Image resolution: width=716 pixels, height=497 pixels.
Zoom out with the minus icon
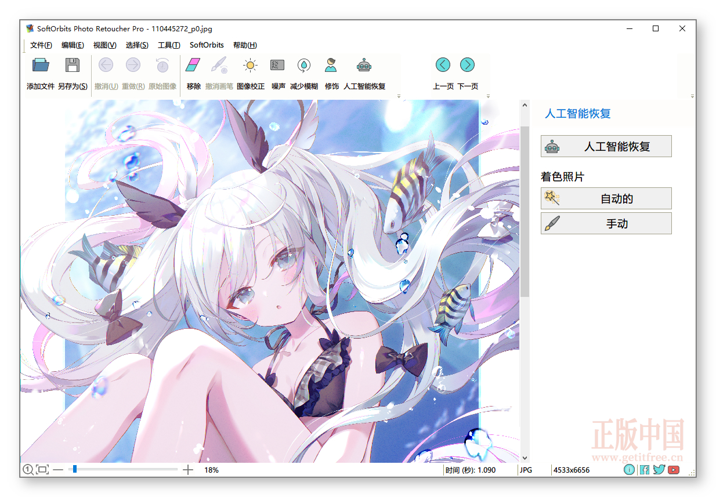click(58, 470)
